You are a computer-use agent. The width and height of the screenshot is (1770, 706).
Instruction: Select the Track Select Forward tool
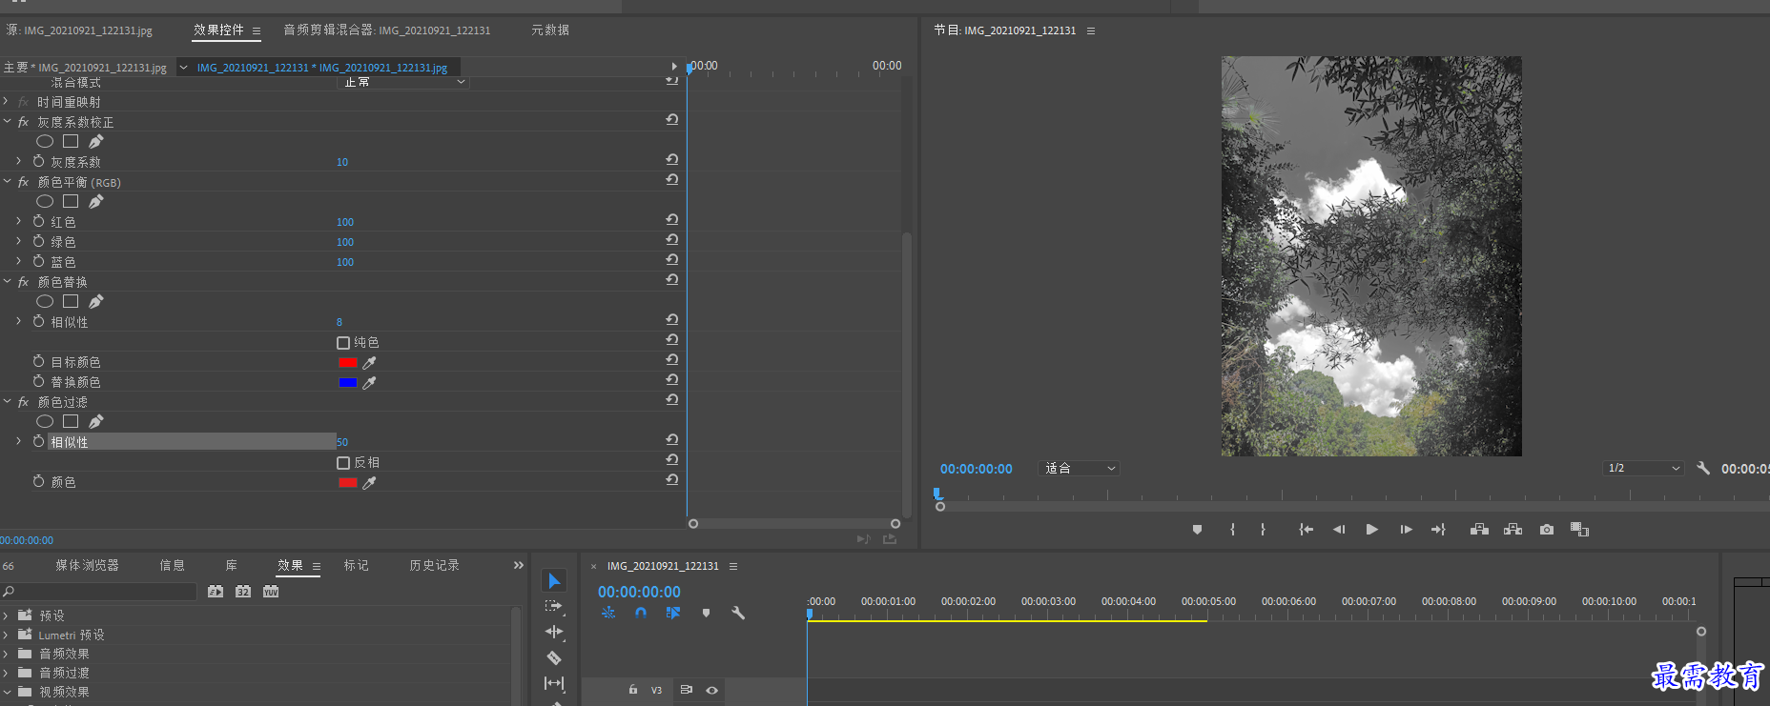pyautogui.click(x=554, y=606)
